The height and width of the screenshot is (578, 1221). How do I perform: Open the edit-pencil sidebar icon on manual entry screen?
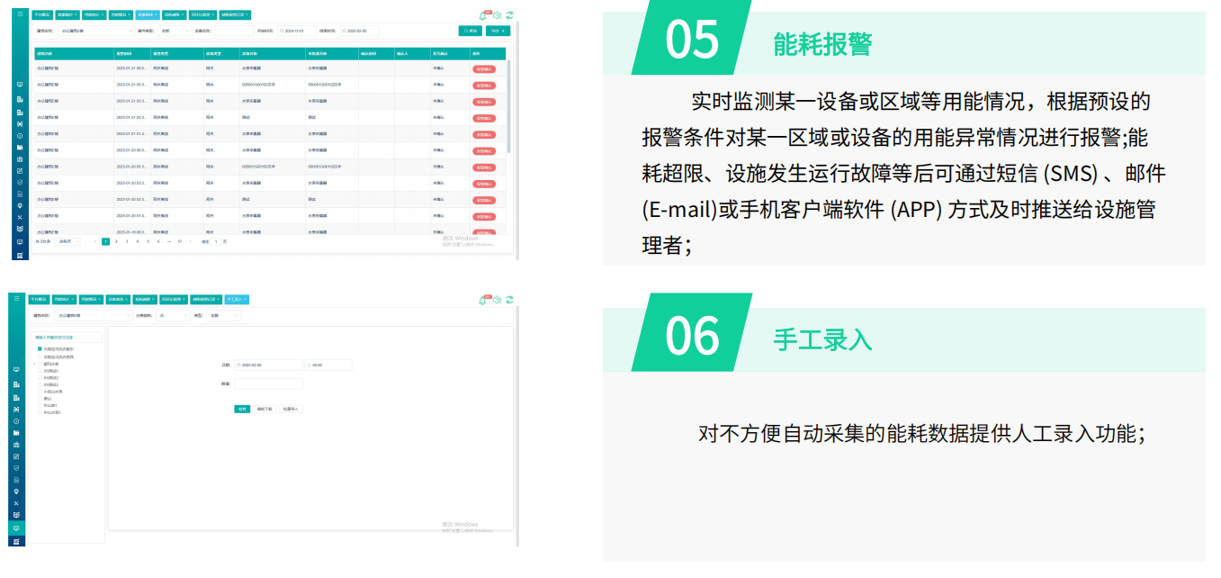pos(16,456)
